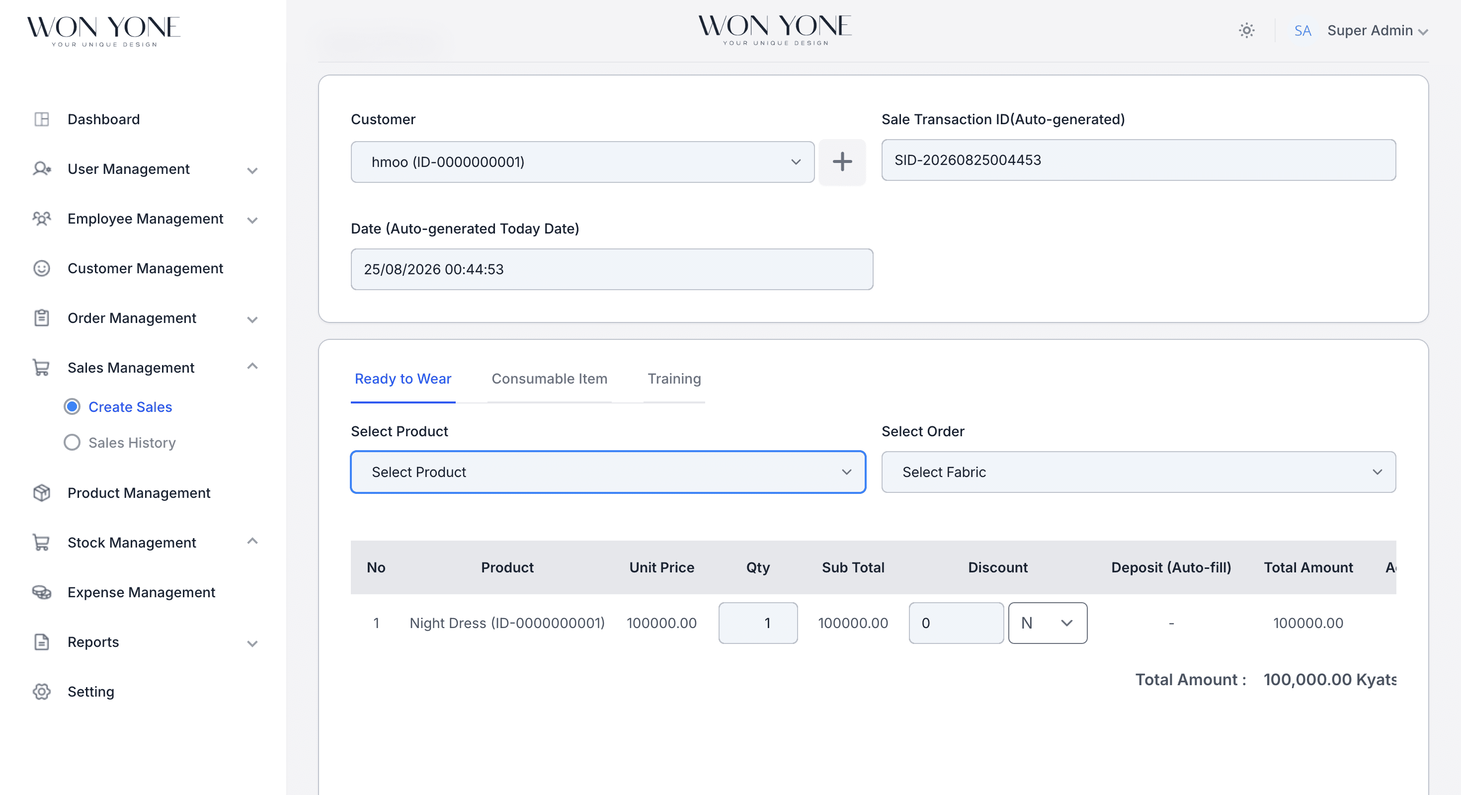Click the Reports document icon
This screenshot has width=1461, height=795.
pyautogui.click(x=41, y=642)
